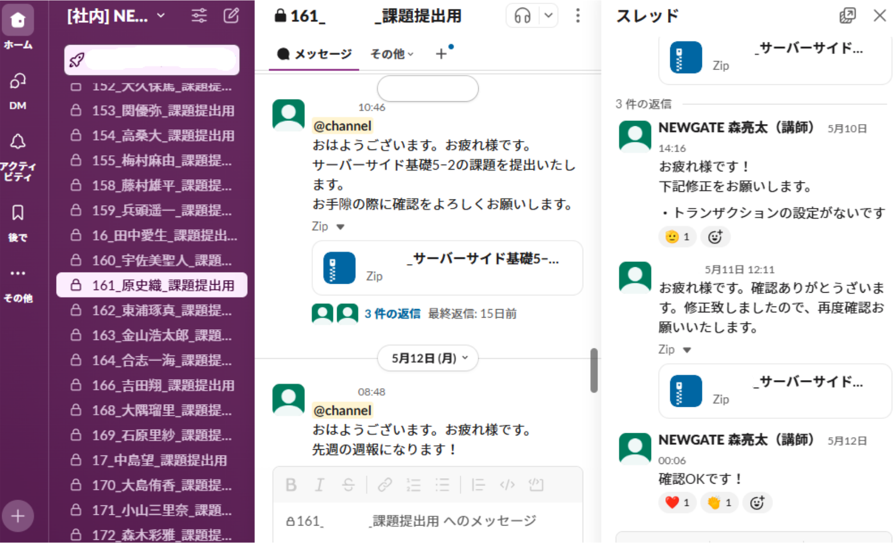
Task: Toggle the neutral face reaction
Action: click(678, 237)
